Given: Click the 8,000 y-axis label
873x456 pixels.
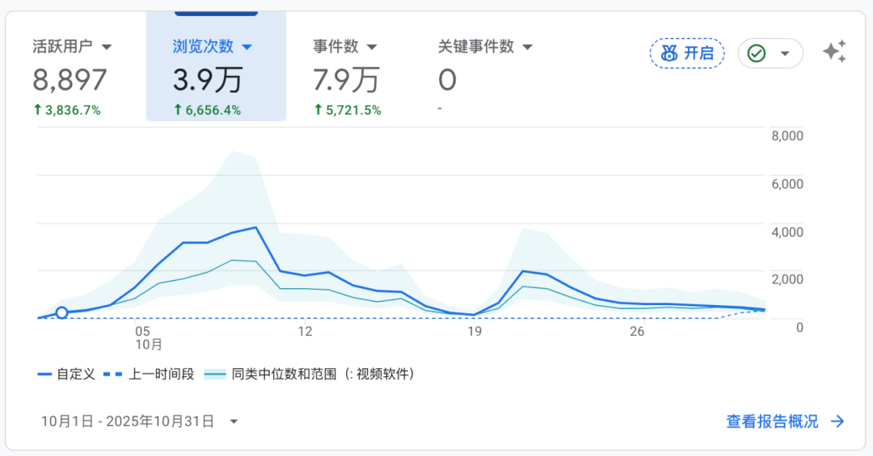Looking at the screenshot, I should pyautogui.click(x=787, y=136).
